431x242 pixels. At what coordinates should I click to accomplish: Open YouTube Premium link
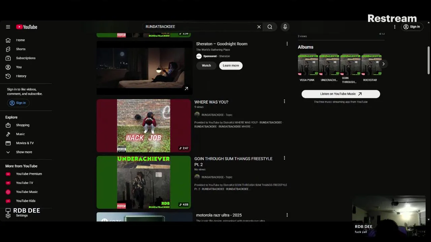coord(29,174)
